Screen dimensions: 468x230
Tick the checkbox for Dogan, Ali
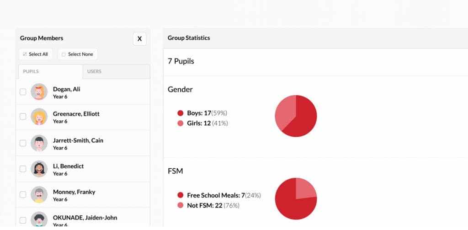click(23, 92)
